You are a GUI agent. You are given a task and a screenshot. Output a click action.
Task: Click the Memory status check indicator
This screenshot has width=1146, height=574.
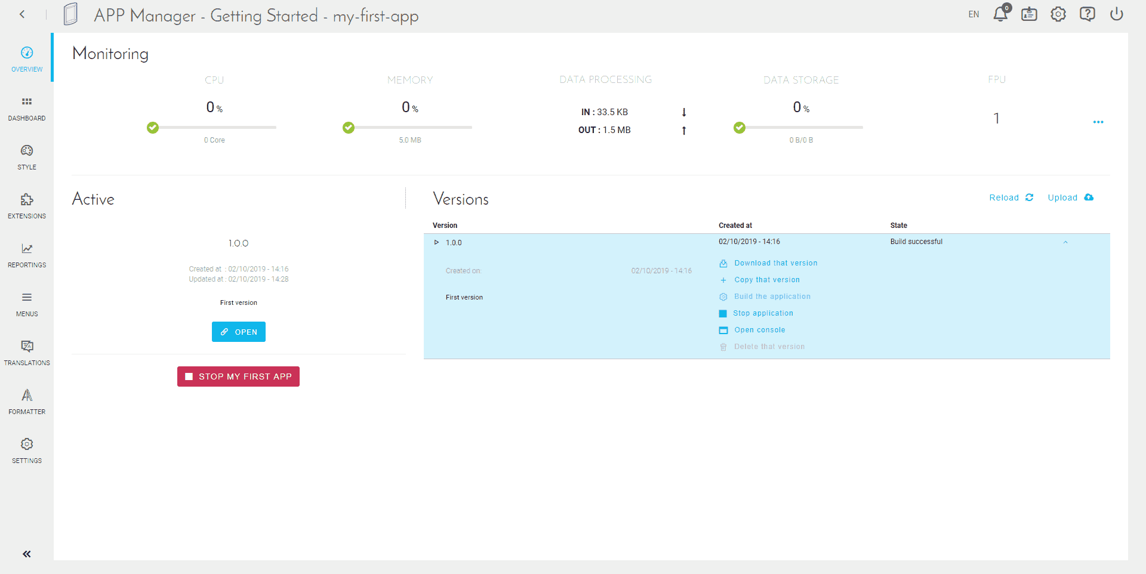349,127
